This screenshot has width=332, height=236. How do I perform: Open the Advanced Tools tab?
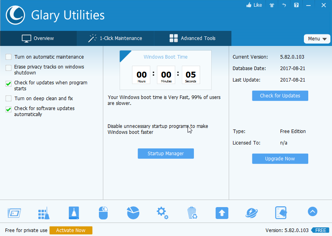pos(192,38)
